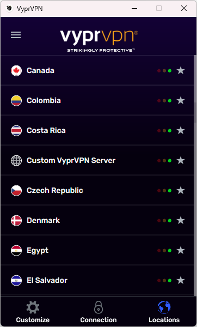Select the Locations globe tab
This screenshot has width=197, height=327.
(x=164, y=312)
